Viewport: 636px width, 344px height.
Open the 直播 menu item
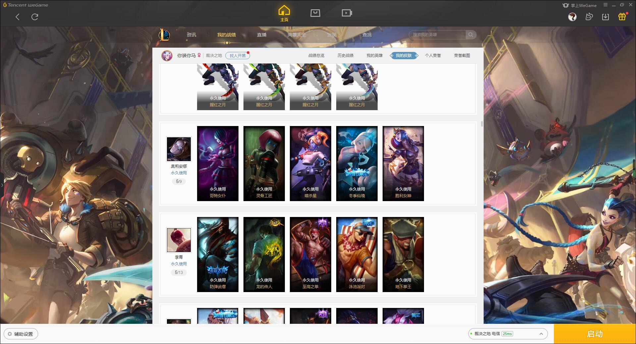pyautogui.click(x=262, y=35)
